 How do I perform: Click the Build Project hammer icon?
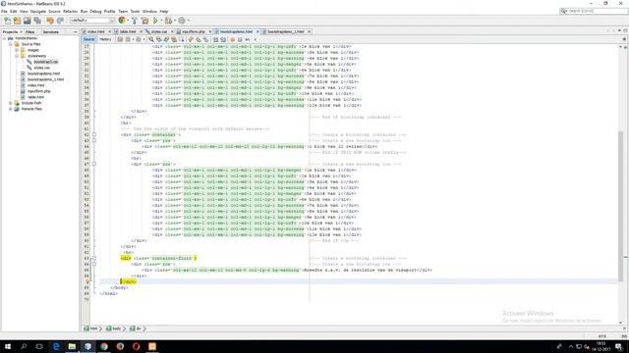(x=135, y=21)
